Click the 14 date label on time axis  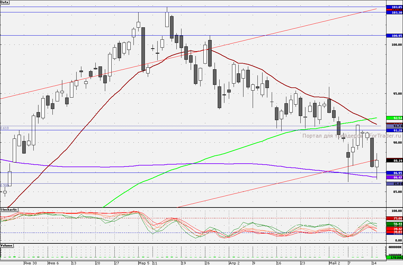point(374,263)
